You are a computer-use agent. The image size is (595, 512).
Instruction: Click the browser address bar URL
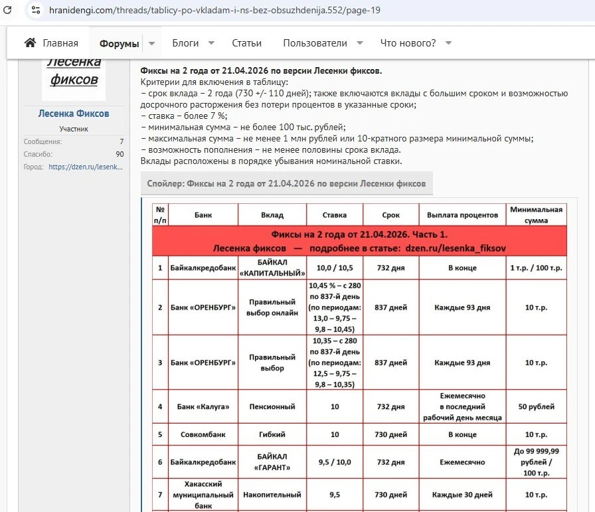(x=214, y=10)
